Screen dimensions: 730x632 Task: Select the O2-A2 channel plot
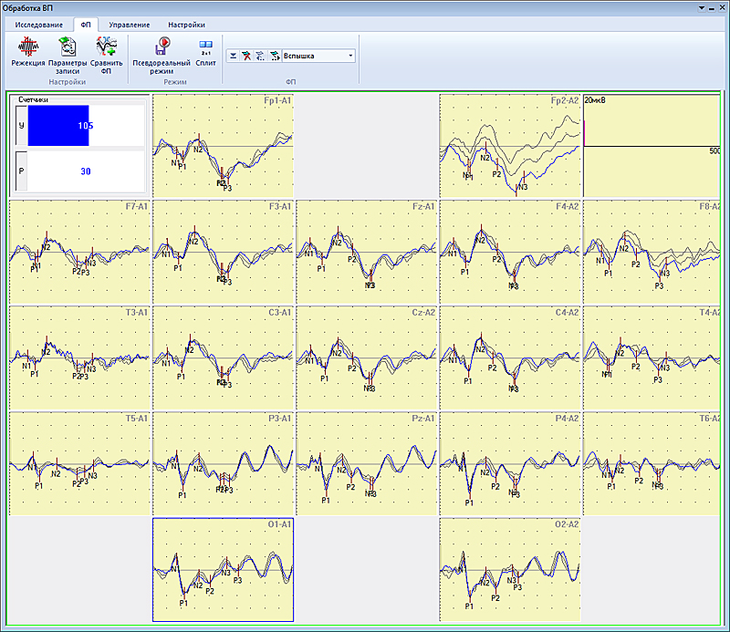click(510, 570)
